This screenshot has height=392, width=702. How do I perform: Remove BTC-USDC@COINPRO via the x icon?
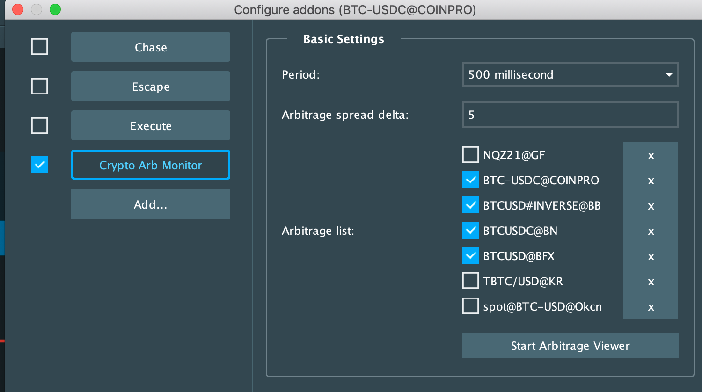651,181
